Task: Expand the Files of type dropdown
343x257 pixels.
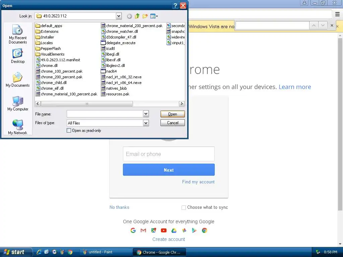Action: (x=146, y=123)
